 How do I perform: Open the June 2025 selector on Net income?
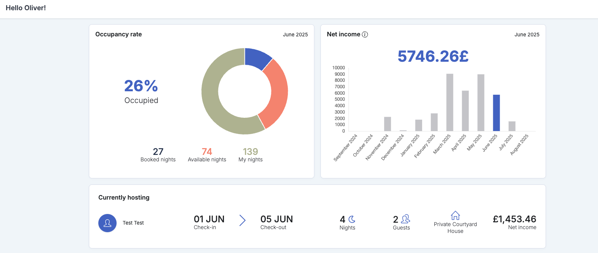pyautogui.click(x=527, y=34)
